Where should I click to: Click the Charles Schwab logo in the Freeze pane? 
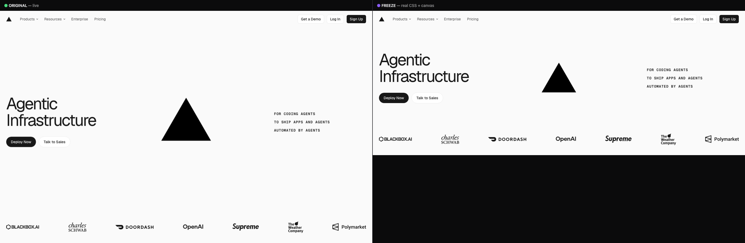[x=450, y=139]
